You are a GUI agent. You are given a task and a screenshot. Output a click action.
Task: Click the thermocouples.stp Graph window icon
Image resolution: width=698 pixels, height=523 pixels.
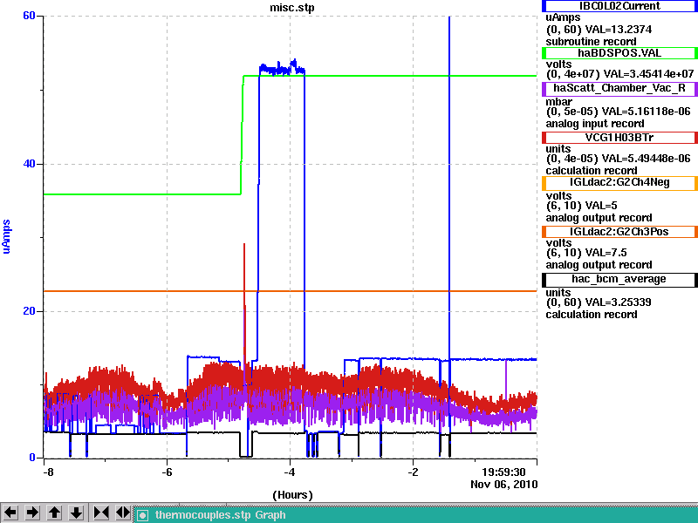pos(142,515)
